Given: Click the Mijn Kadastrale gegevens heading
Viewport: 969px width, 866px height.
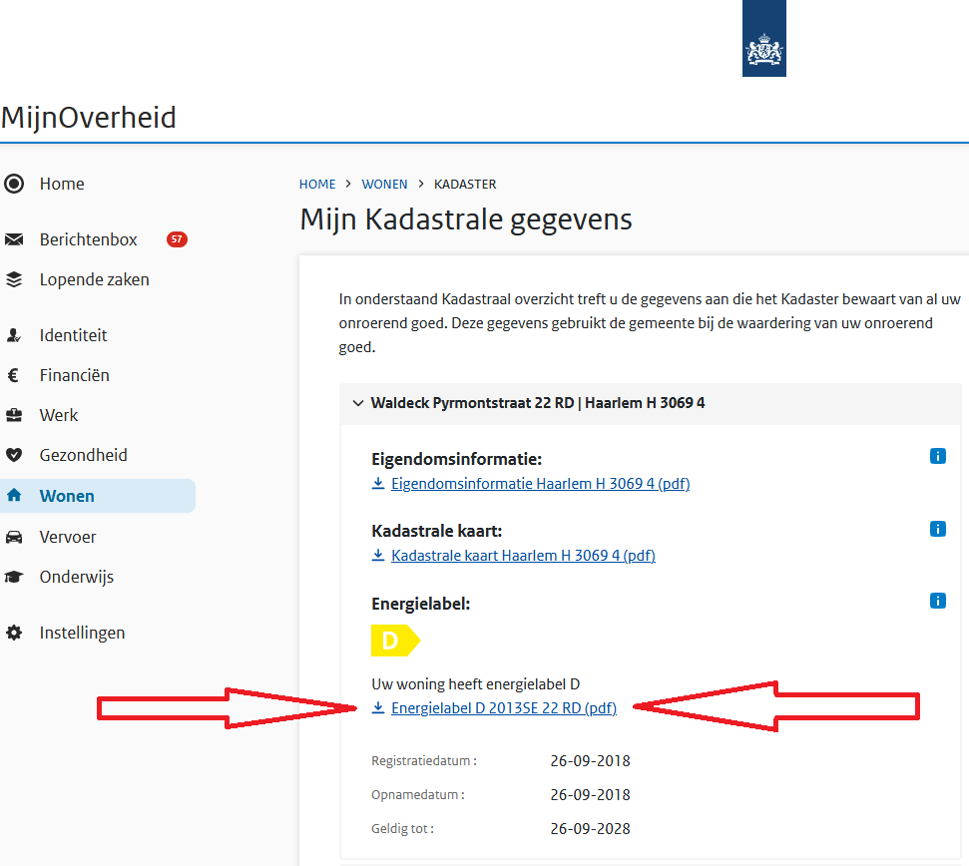Looking at the screenshot, I should (x=466, y=219).
